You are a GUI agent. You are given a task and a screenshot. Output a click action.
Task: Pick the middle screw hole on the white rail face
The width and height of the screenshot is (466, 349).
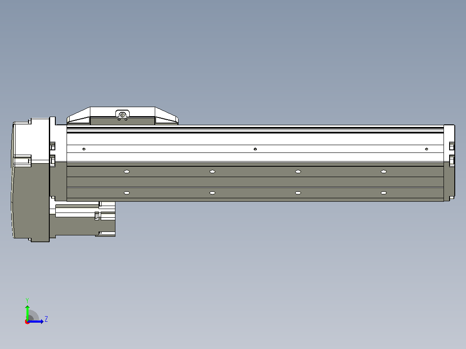[x=255, y=149]
